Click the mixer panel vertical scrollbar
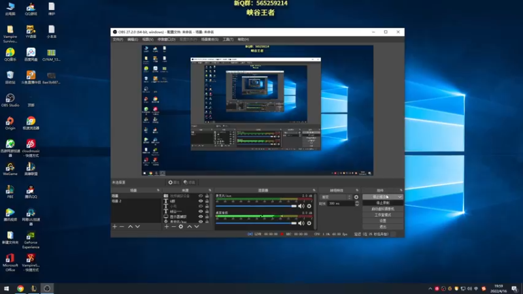The image size is (523, 294). pos(316,211)
